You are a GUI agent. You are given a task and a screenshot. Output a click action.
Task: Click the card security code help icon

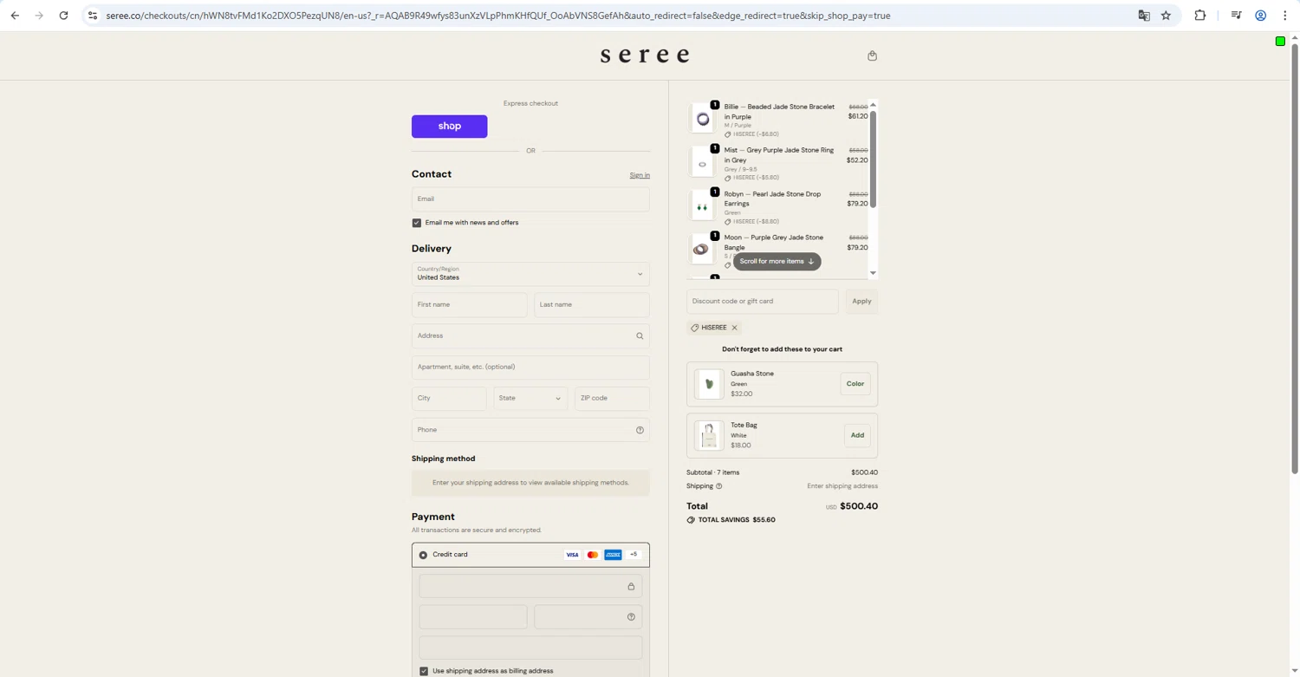(631, 617)
